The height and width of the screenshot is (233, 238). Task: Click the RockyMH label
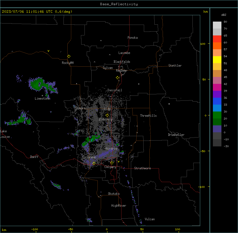tap(68, 63)
